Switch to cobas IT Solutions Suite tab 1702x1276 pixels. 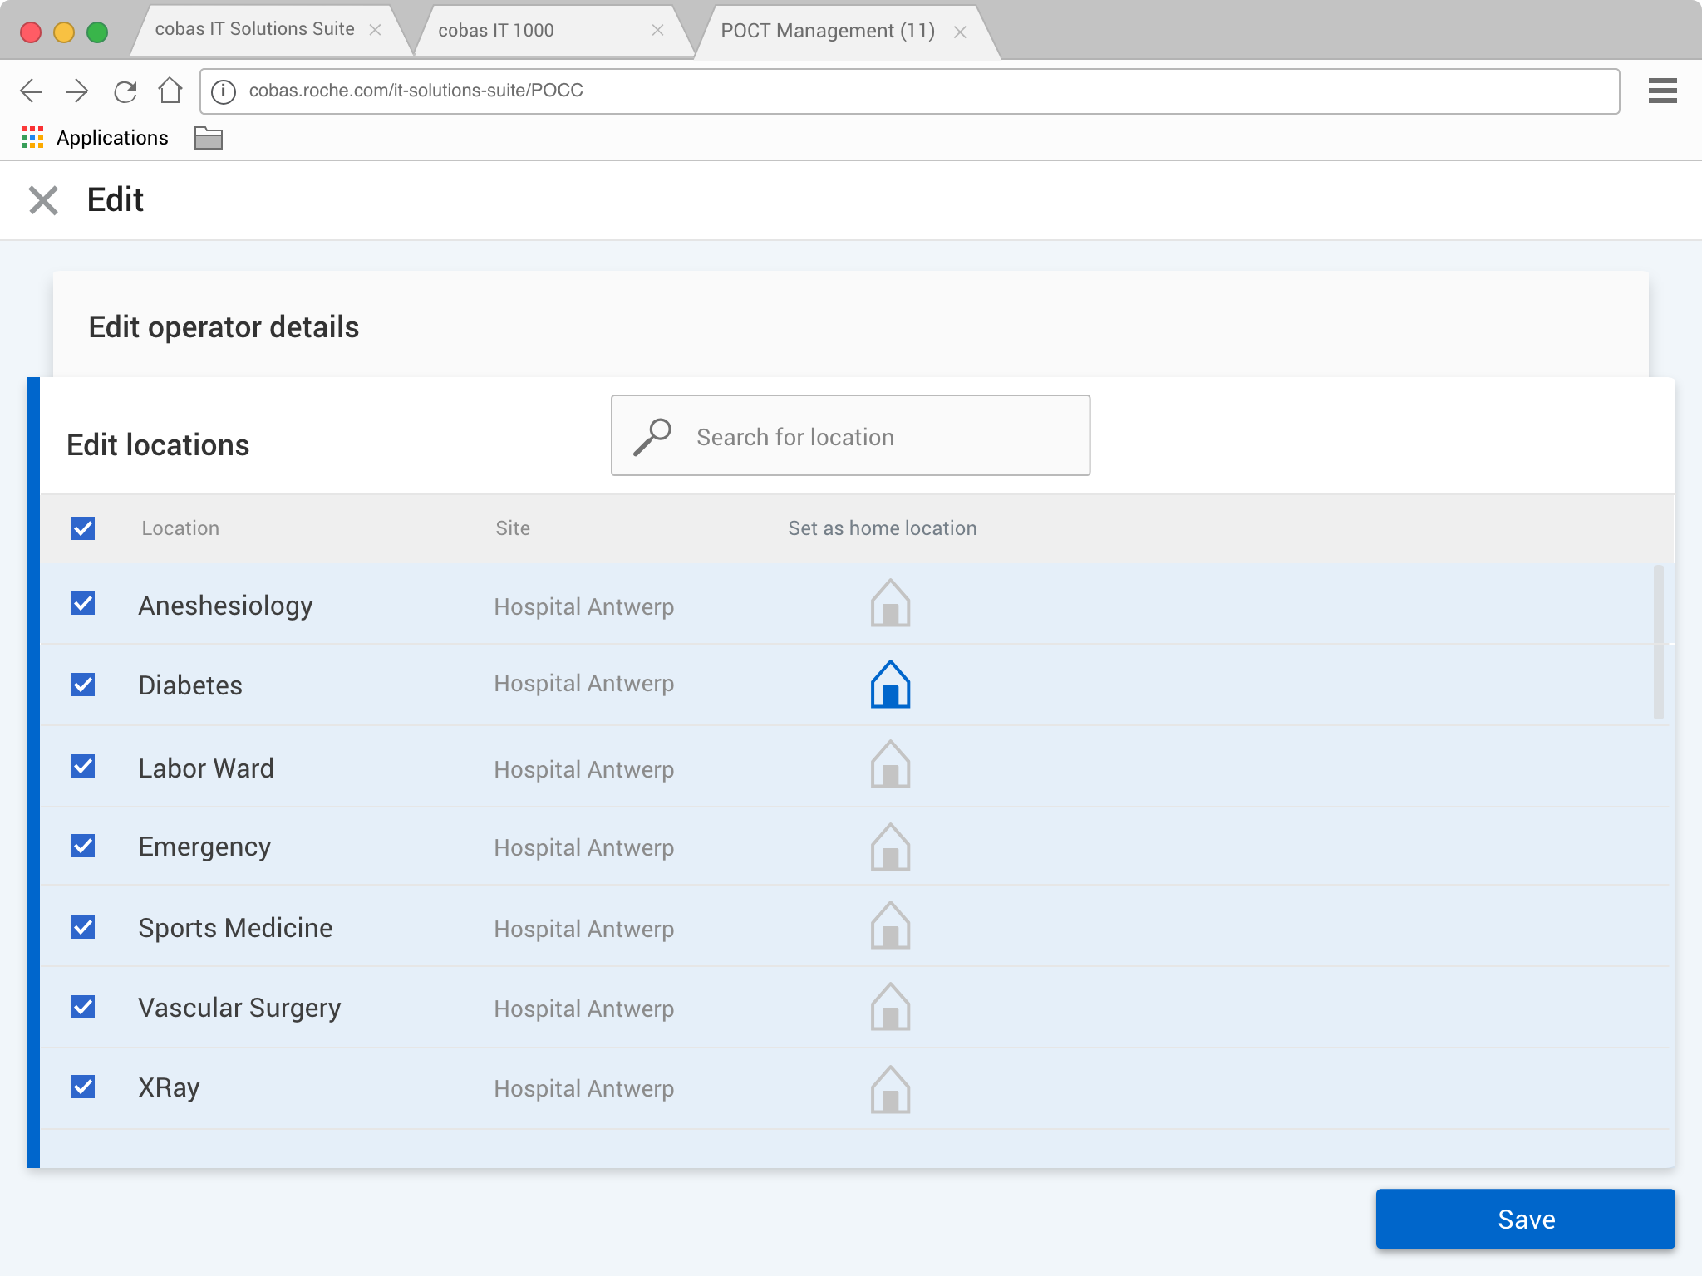(254, 29)
